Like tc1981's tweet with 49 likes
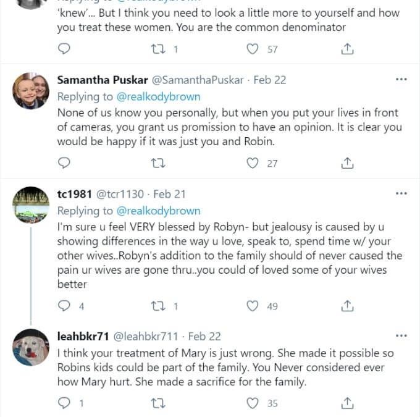Screen dimensions: 420x417 (x=253, y=306)
